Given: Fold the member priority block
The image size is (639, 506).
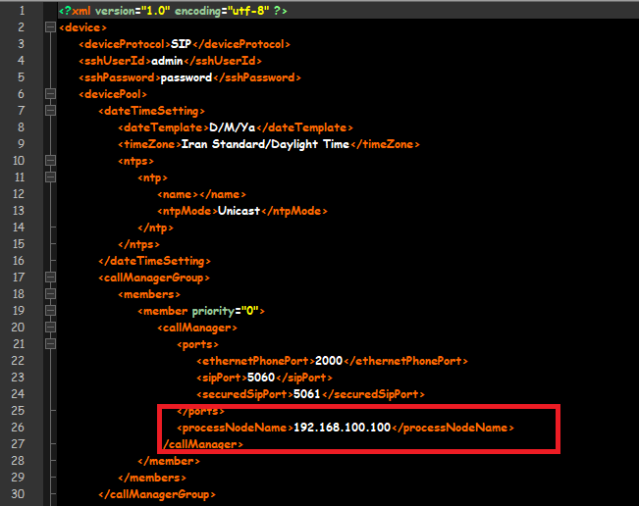Looking at the screenshot, I should (49, 311).
